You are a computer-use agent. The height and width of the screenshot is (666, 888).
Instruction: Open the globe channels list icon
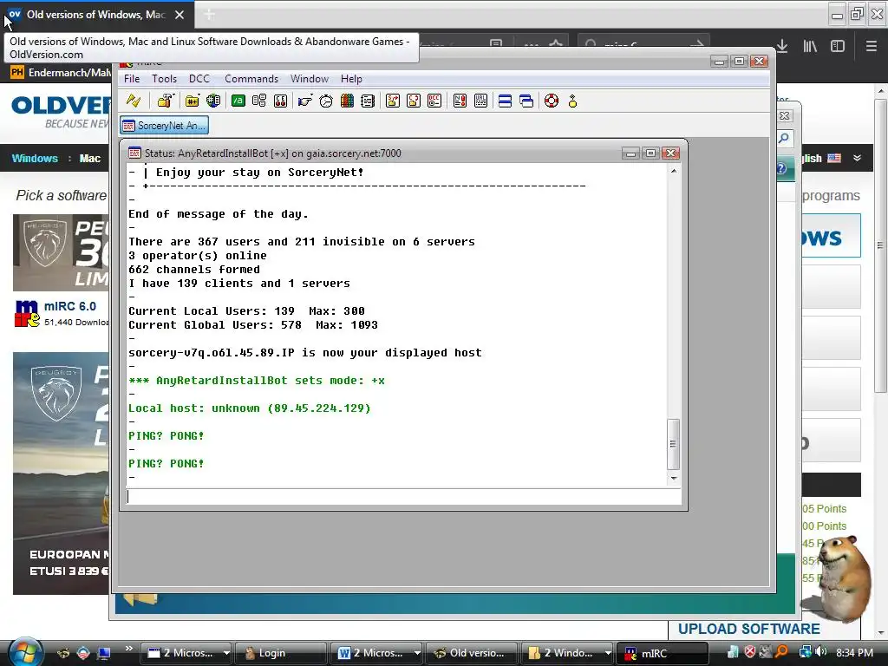[x=213, y=101]
